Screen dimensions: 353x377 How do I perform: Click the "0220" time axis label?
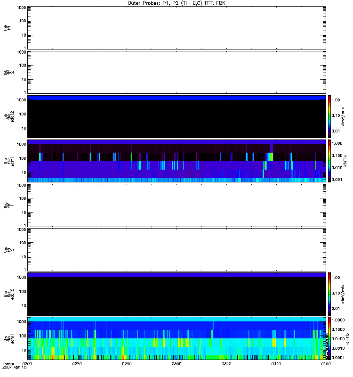(x=77, y=364)
